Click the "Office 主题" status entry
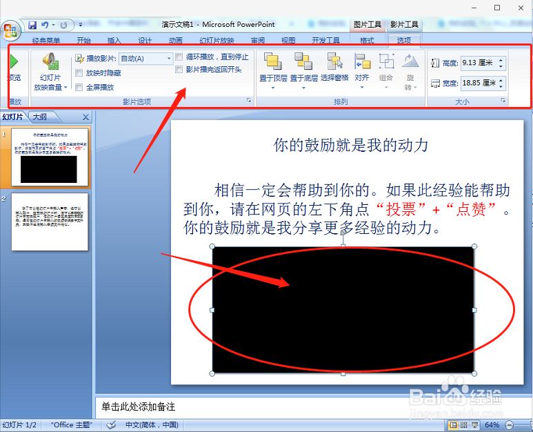 pos(72,425)
